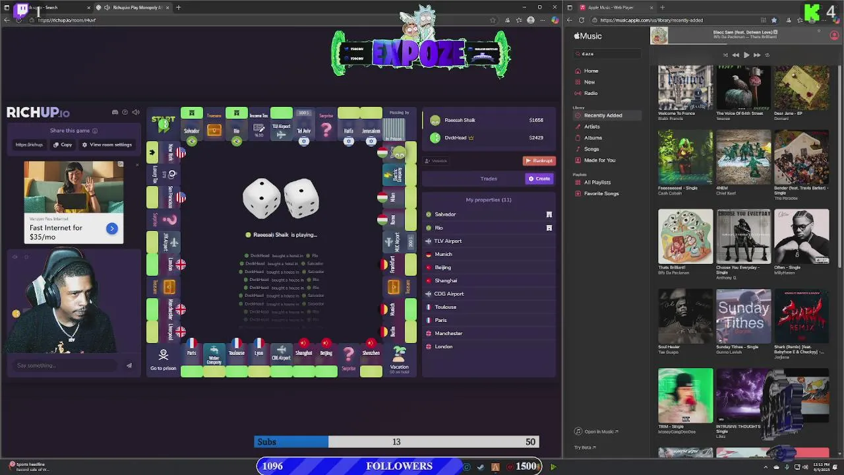Mute game sounds with the speaker icon

coord(136,112)
